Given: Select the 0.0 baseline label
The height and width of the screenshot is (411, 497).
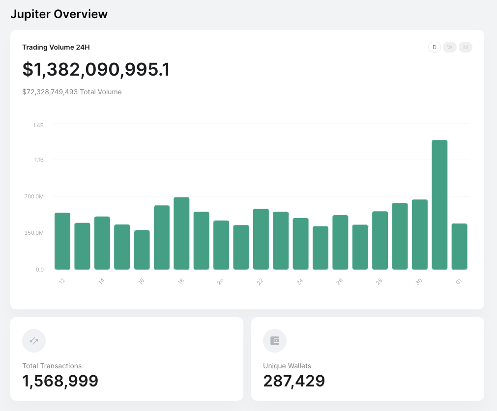Looking at the screenshot, I should coord(40,270).
